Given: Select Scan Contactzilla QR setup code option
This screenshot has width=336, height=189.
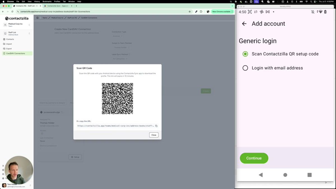Looking at the screenshot, I should [245, 54].
